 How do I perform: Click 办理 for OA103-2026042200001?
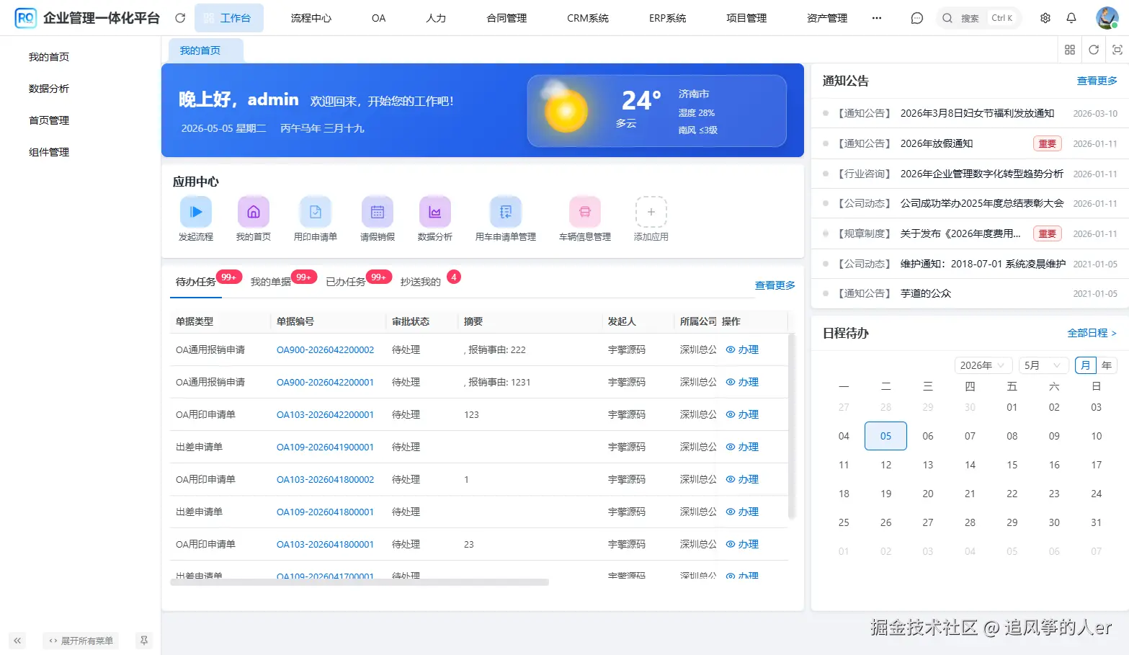click(742, 414)
